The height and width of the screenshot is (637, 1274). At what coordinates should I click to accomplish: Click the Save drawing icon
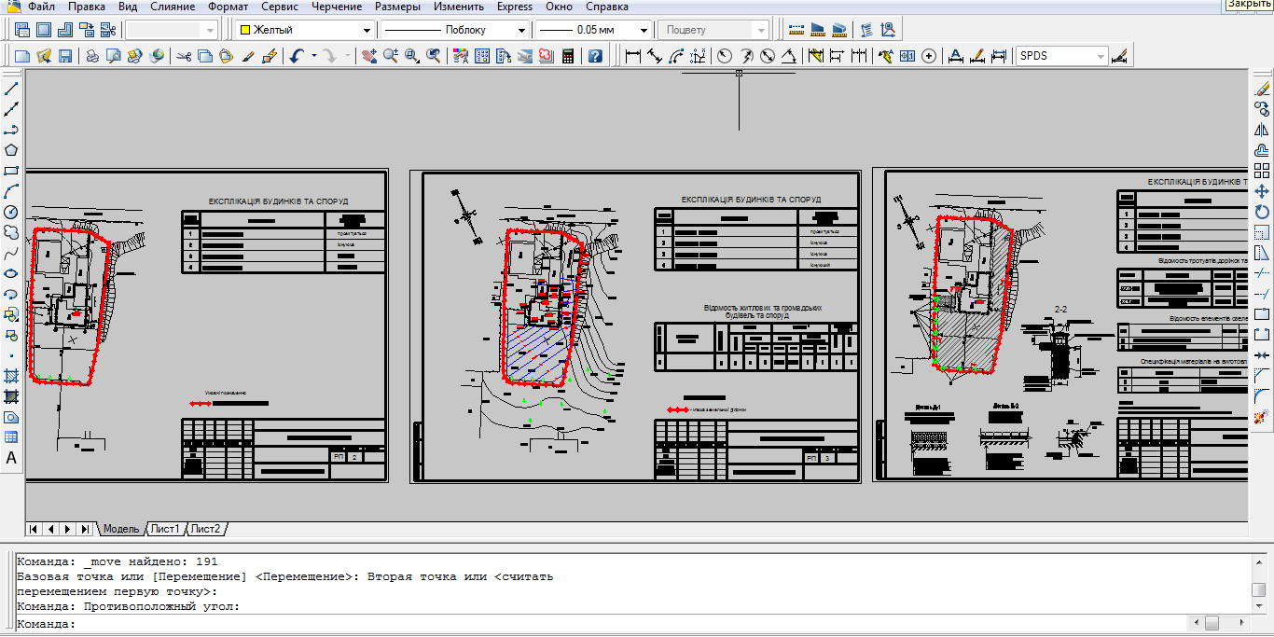pos(65,56)
